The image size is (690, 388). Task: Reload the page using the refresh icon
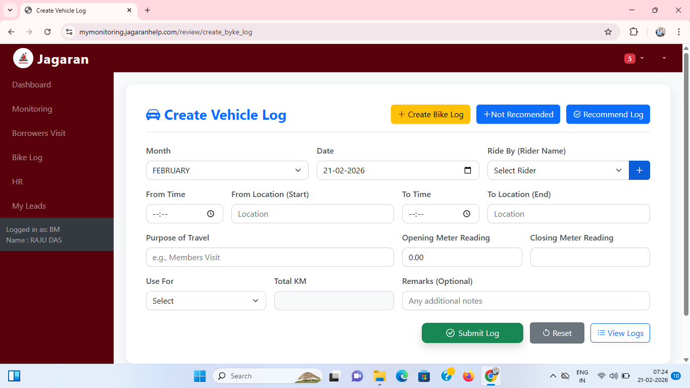coord(47,32)
